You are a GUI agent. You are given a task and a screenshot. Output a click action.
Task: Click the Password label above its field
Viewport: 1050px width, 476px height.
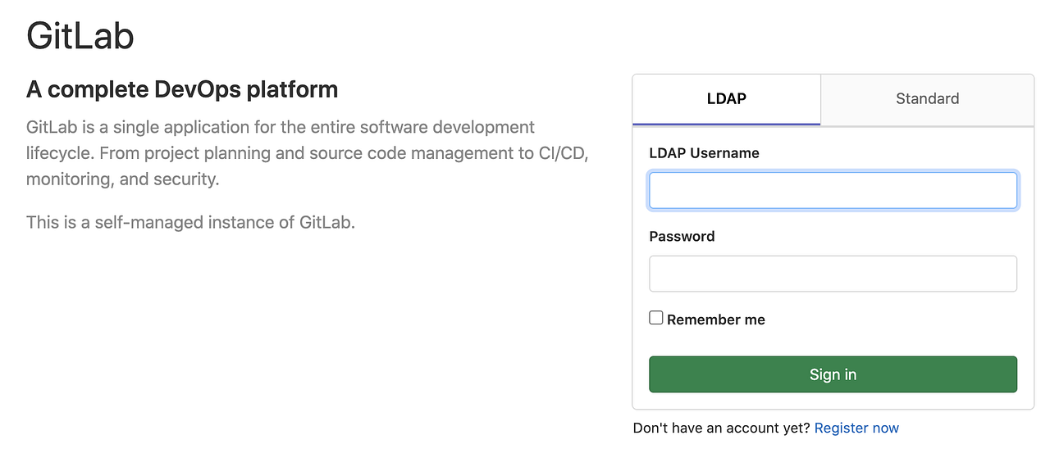682,236
